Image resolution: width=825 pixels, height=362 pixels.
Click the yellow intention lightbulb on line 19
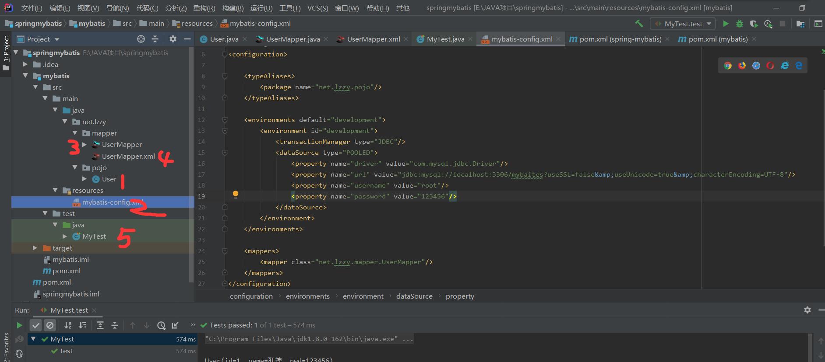tap(235, 195)
